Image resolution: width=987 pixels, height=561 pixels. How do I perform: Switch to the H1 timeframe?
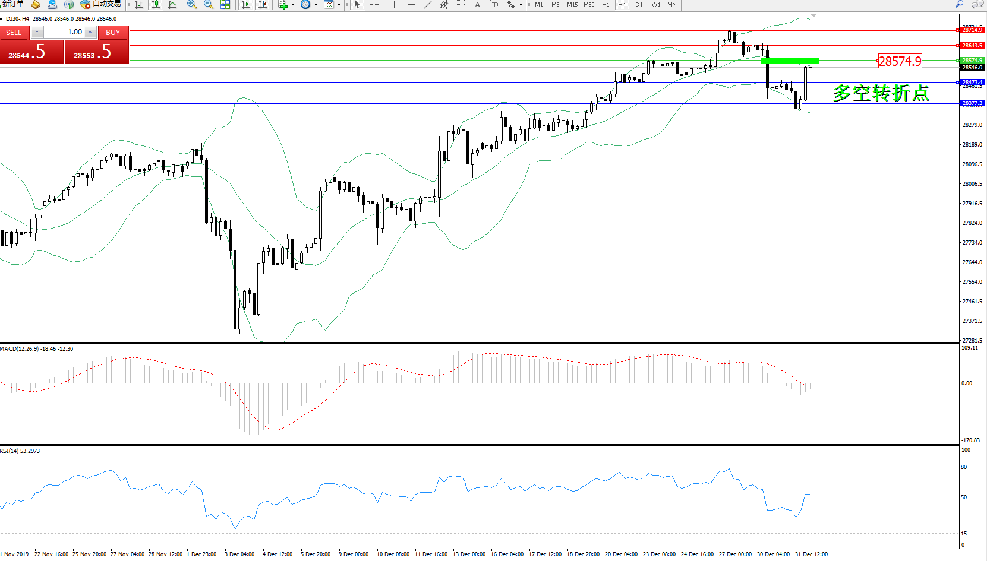(606, 5)
